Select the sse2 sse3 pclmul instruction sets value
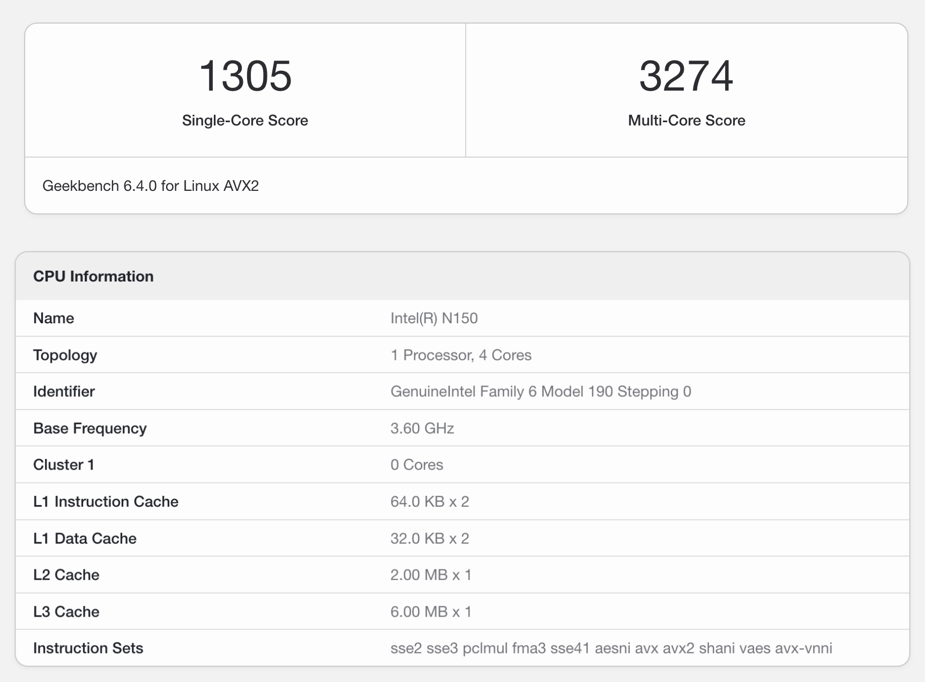This screenshot has width=925, height=682. (611, 648)
